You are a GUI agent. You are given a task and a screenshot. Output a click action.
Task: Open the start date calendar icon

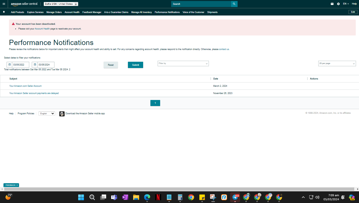tap(9, 65)
